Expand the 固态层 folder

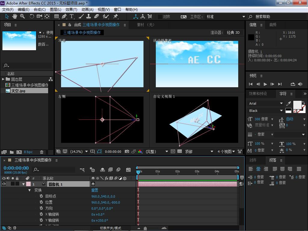3,79
